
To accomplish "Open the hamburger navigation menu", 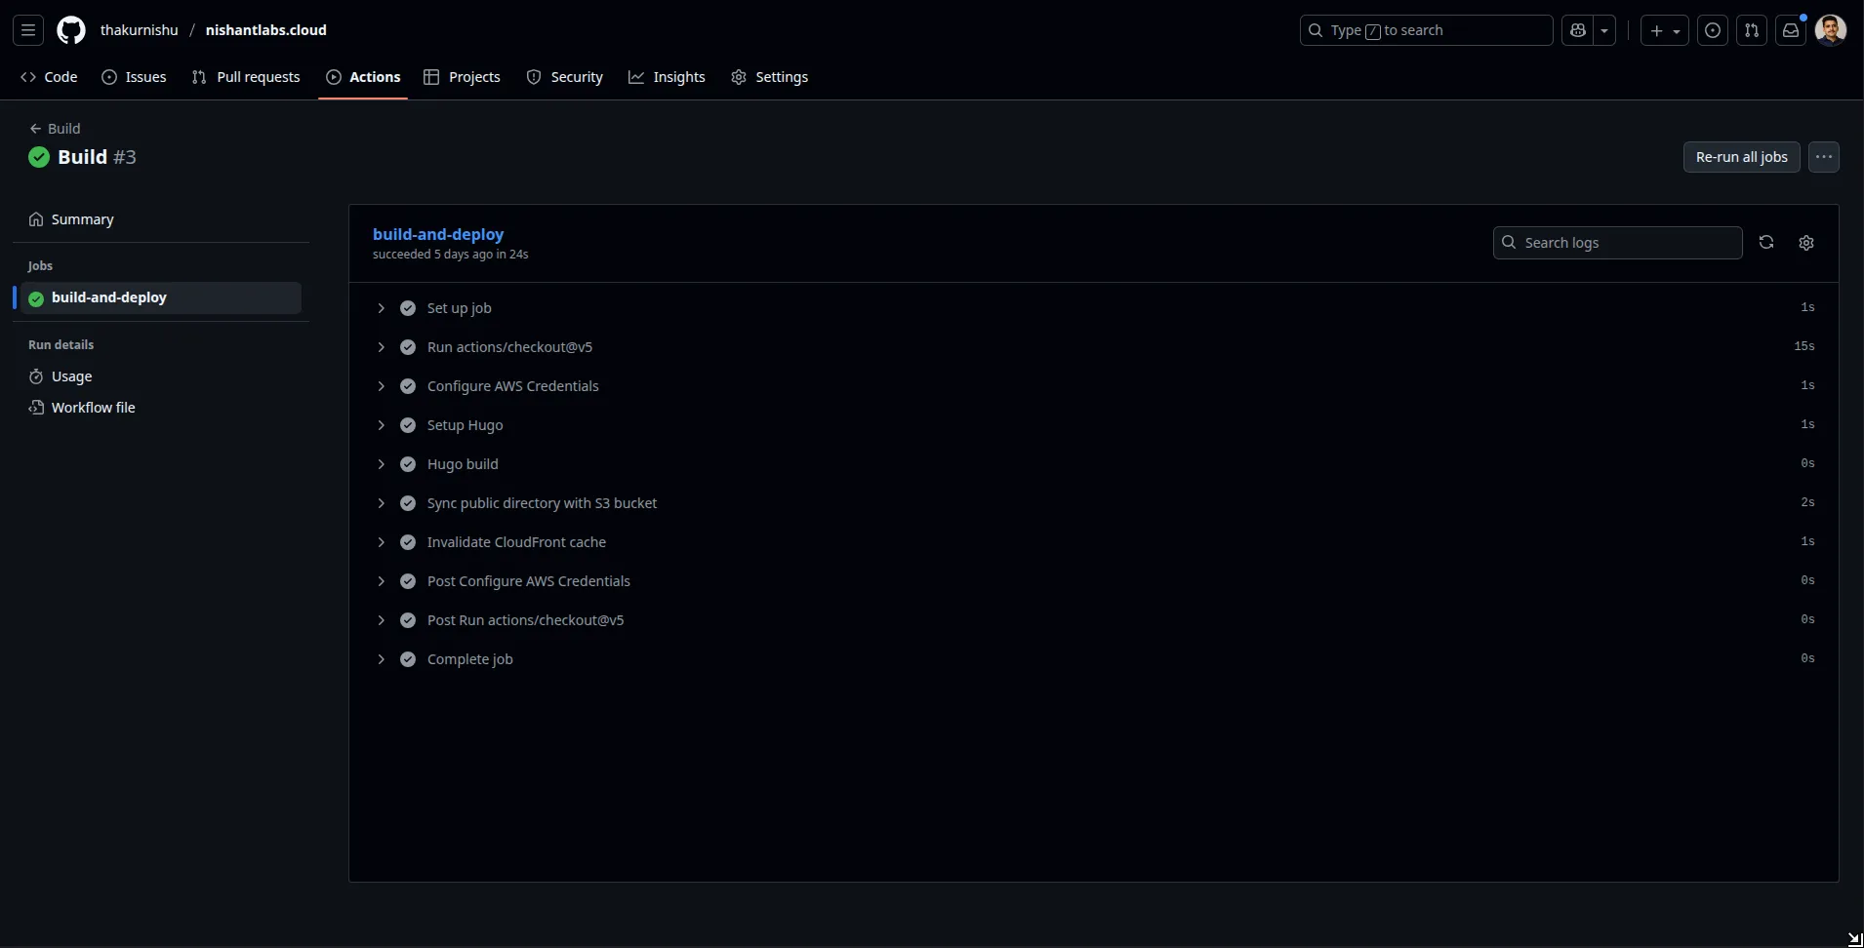I will coord(28,30).
